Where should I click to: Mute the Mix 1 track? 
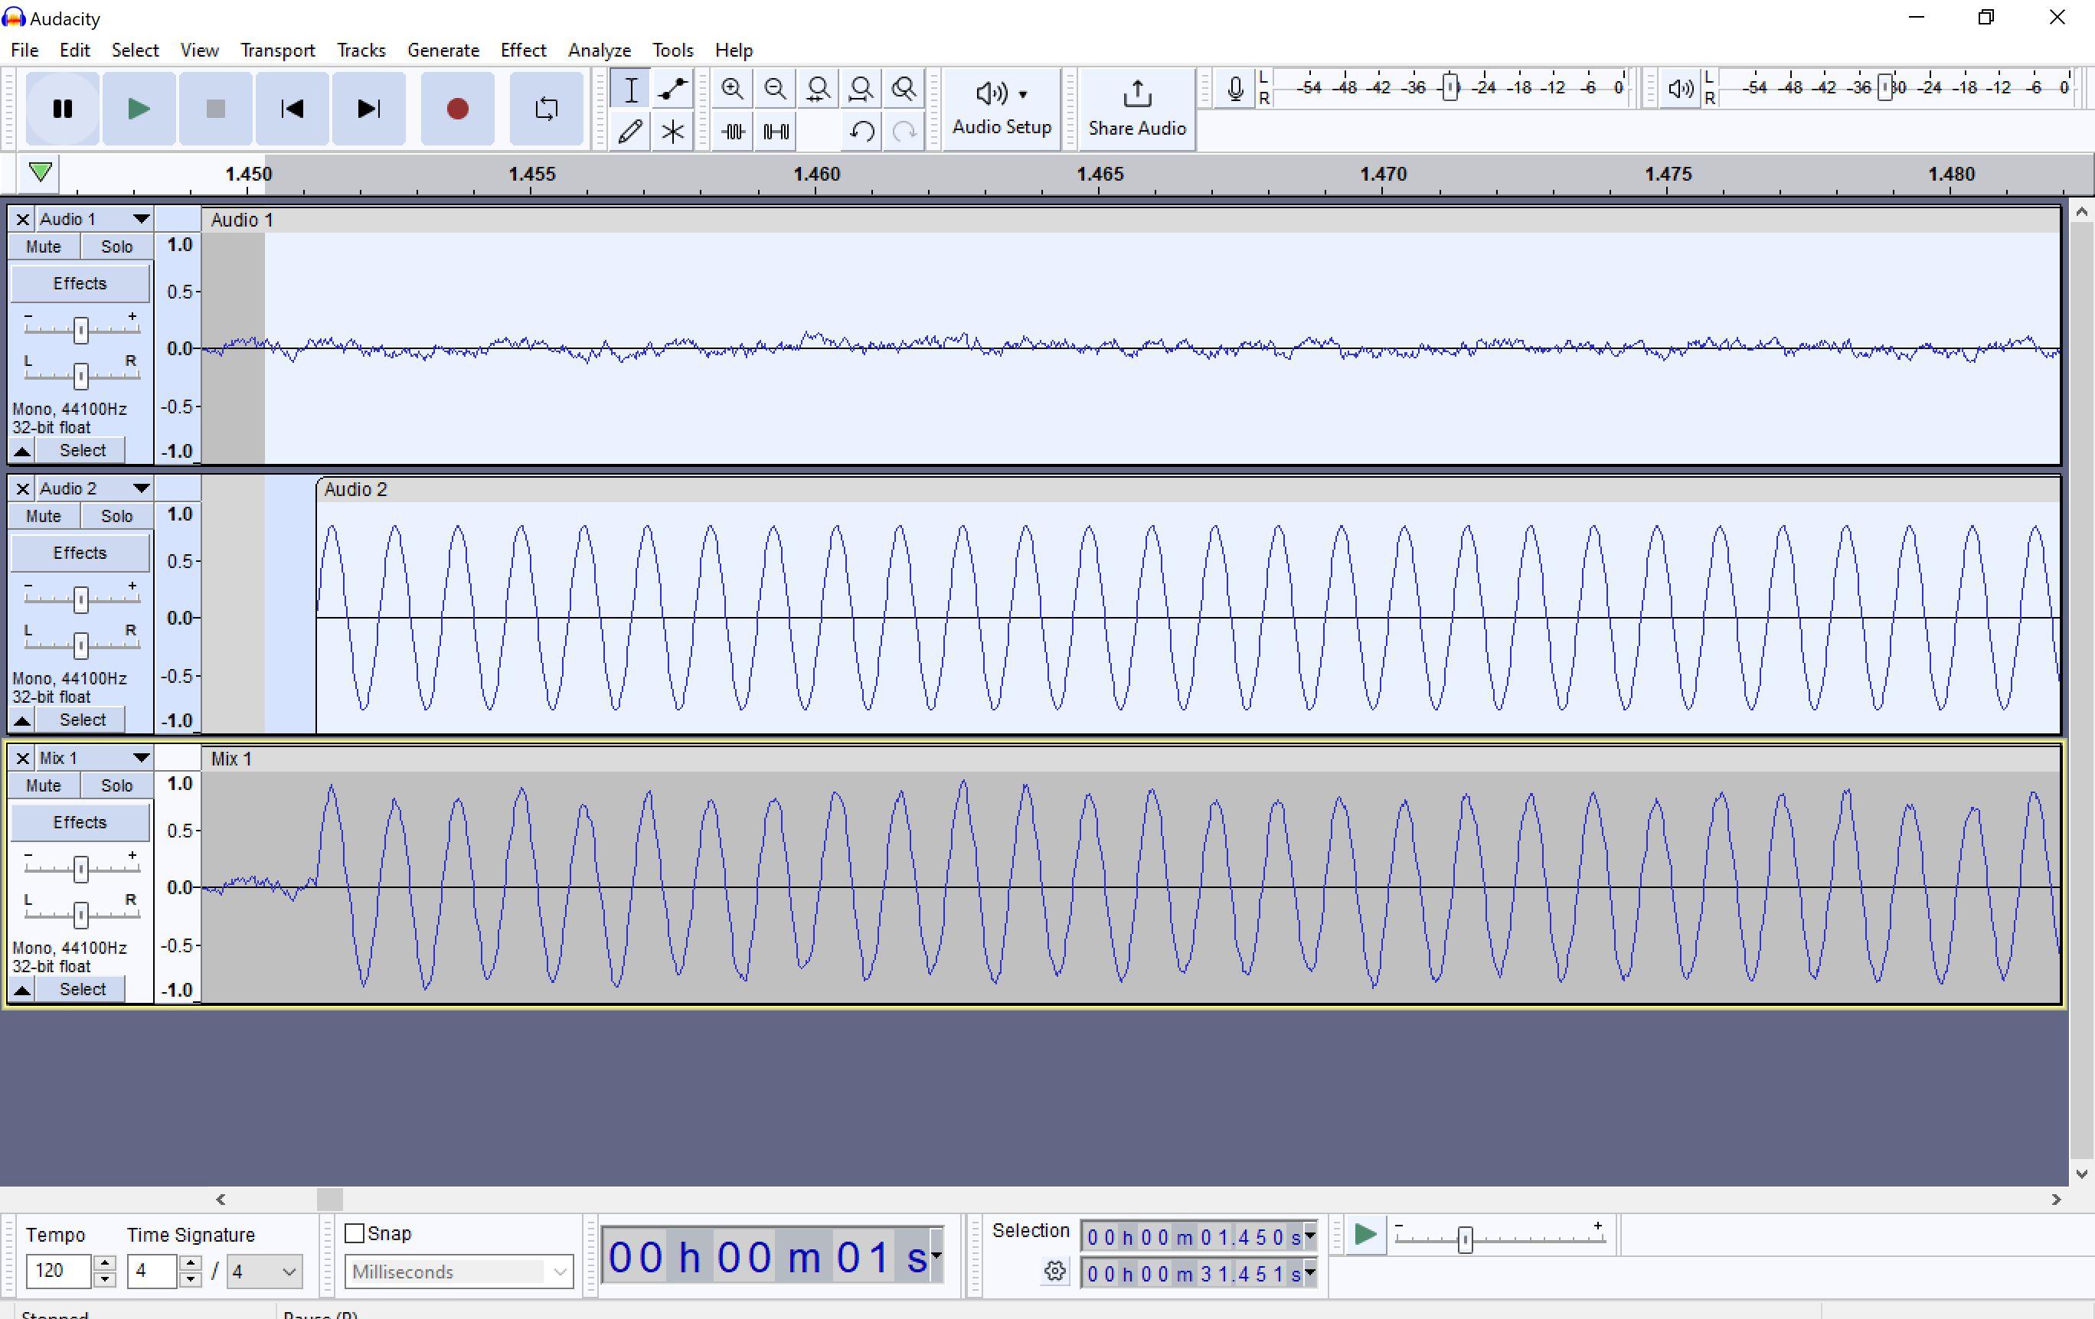44,786
